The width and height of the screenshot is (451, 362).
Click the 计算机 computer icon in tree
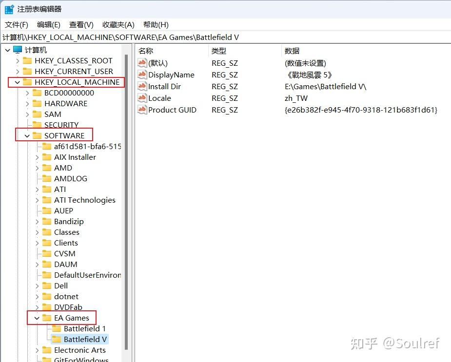tap(17, 50)
